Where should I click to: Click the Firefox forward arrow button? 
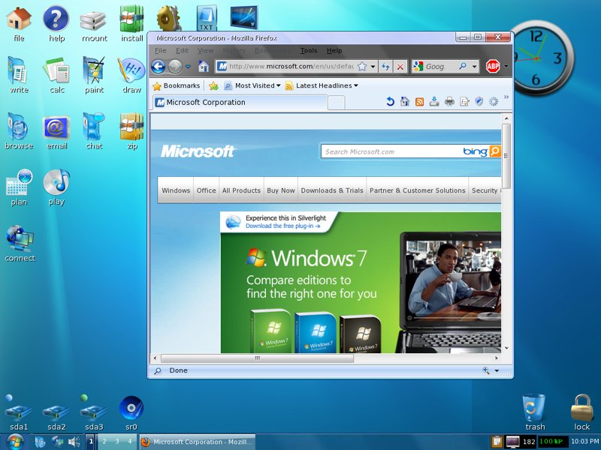pyautogui.click(x=175, y=67)
